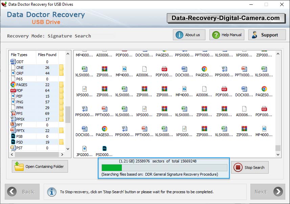Click the files found count 69 for PPS

coord(47,113)
